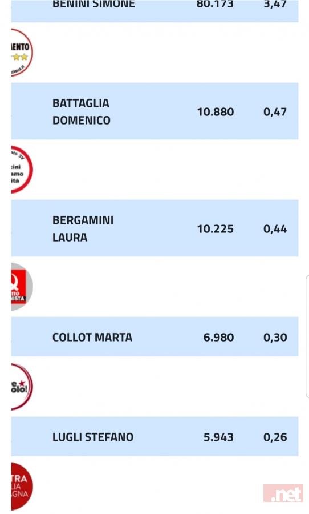Click the 0,47 percentage value
Screen dimensions: 309x514
coord(275,112)
